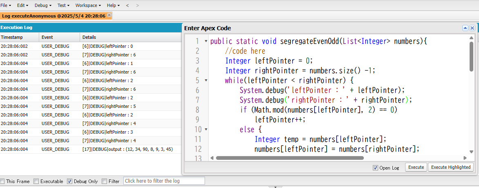This screenshot has width=479, height=188.
Task: Toggle the This Frame checkbox
Action: (2, 181)
